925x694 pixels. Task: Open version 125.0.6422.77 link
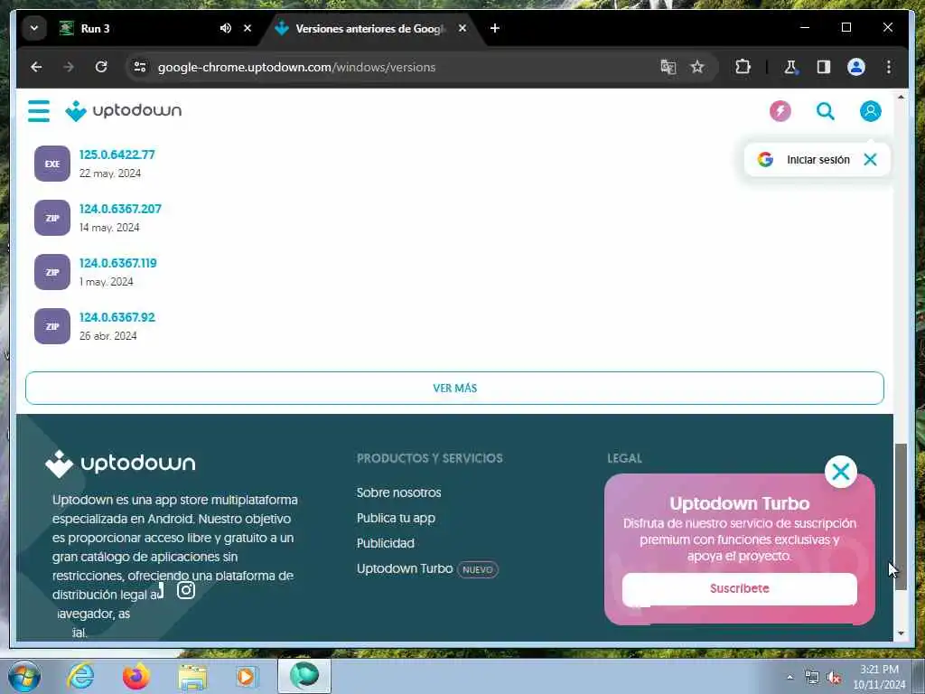117,155
